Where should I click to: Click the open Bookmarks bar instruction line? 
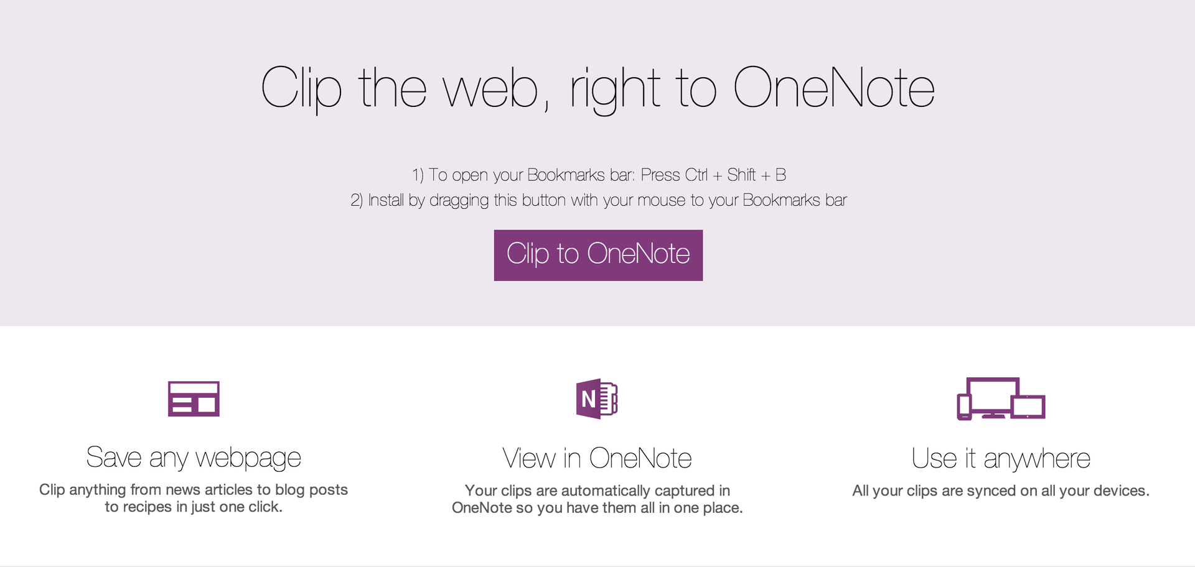pos(599,175)
